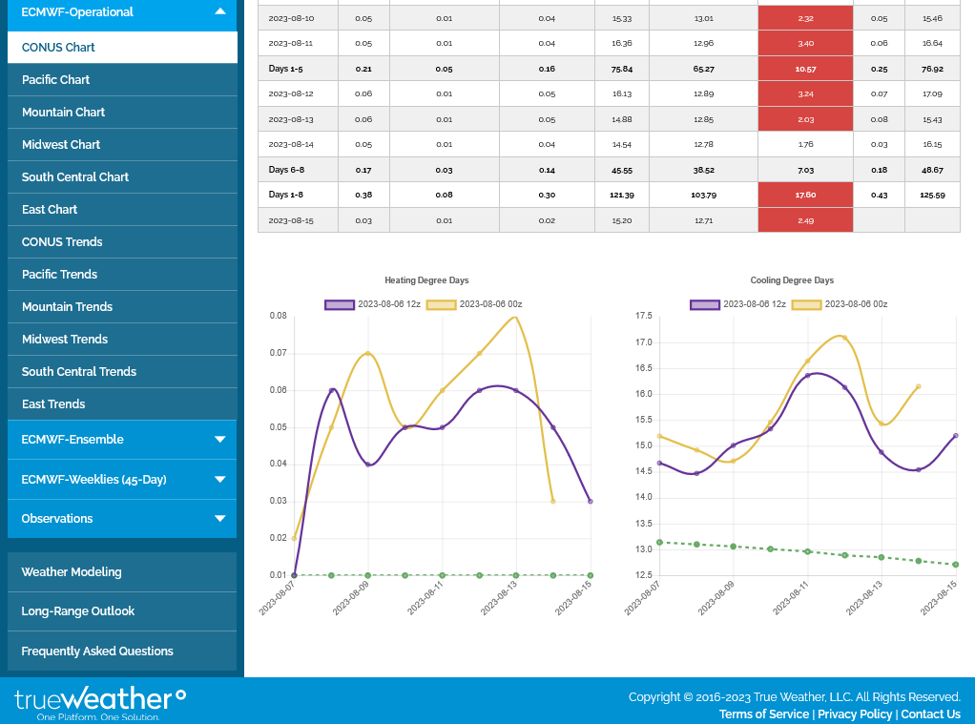Open Weather Modeling section
Image resolution: width=975 pixels, height=724 pixels.
[x=72, y=572]
